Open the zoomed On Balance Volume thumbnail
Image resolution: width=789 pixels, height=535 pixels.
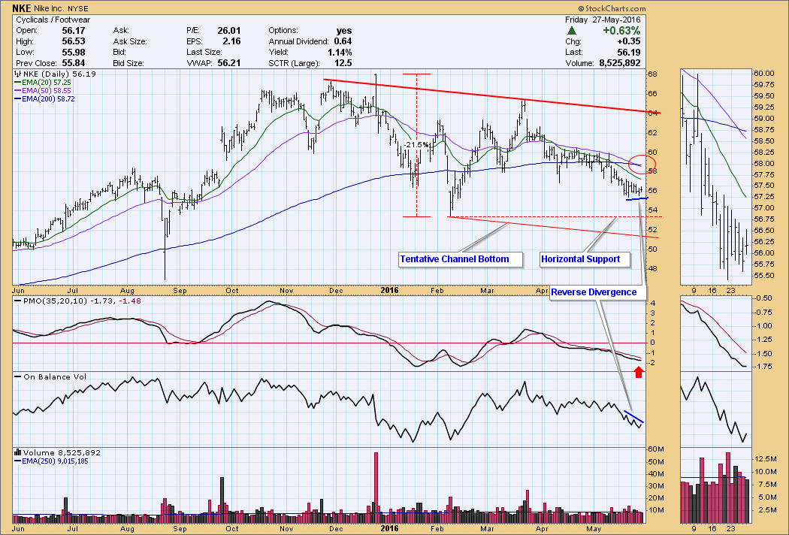[715, 410]
